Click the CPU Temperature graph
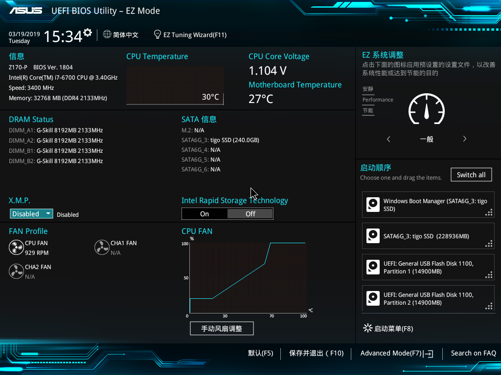The image size is (501, 375). click(175, 85)
